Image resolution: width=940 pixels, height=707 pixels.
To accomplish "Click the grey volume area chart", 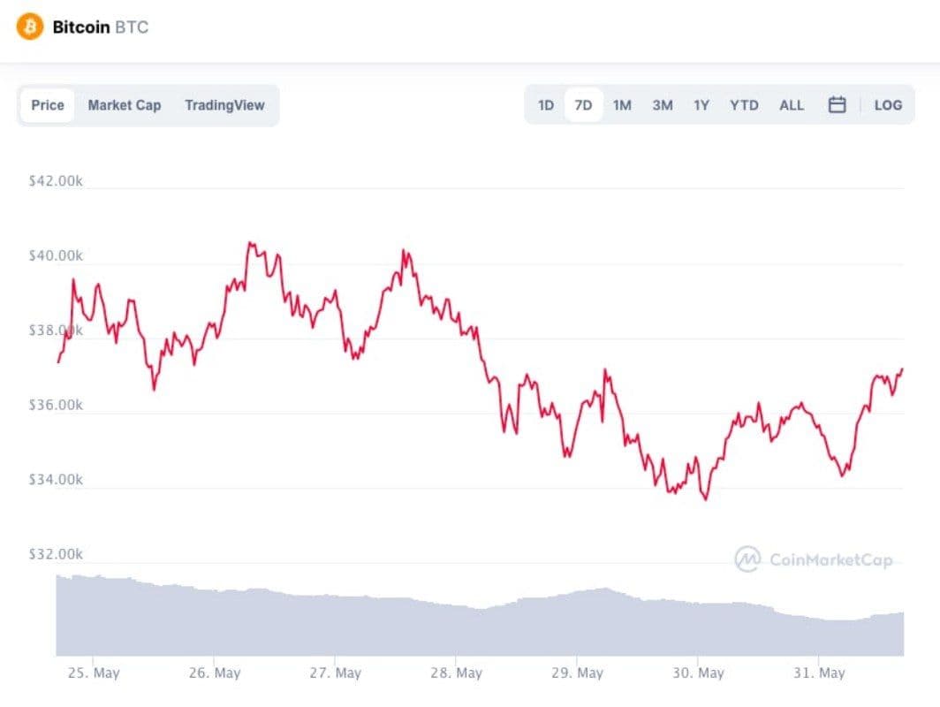I will point(480,624).
